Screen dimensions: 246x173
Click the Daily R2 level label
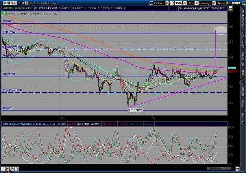click(8, 21)
